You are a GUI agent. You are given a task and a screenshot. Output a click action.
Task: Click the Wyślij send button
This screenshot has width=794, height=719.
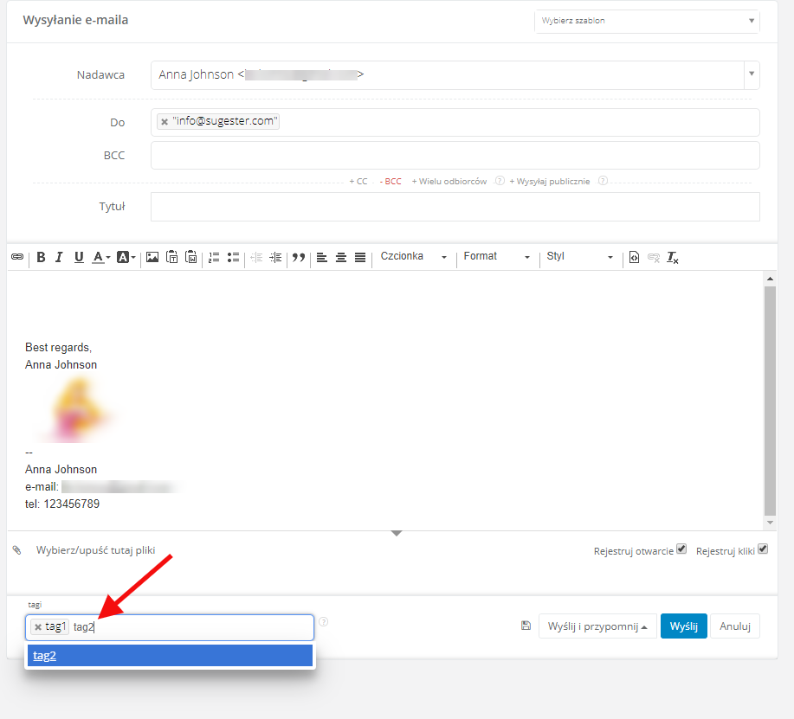point(684,626)
